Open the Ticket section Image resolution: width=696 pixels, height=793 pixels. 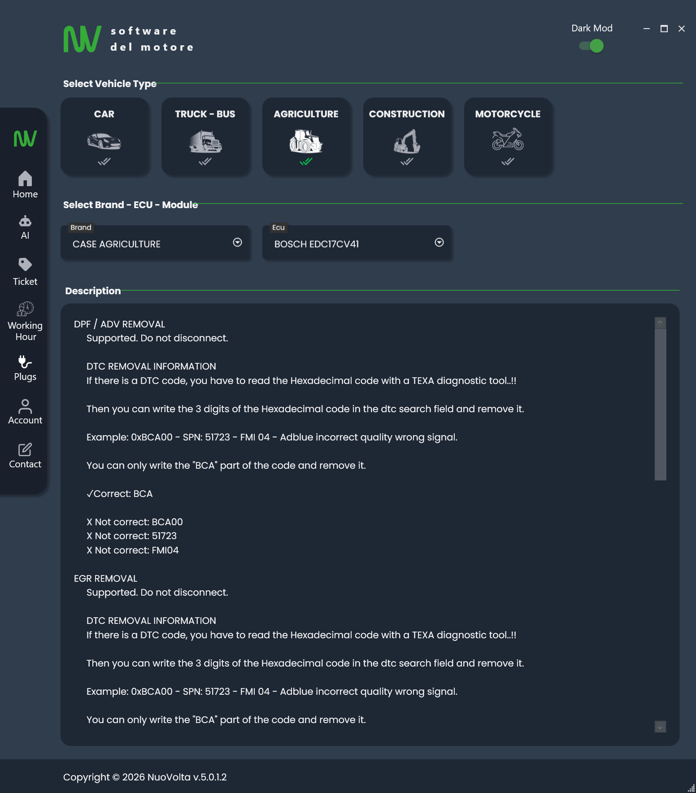pos(25,272)
